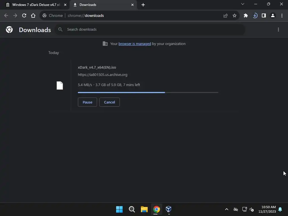The height and width of the screenshot is (216, 288).
Task: Reload the downloads page
Action: pyautogui.click(x=24, y=16)
